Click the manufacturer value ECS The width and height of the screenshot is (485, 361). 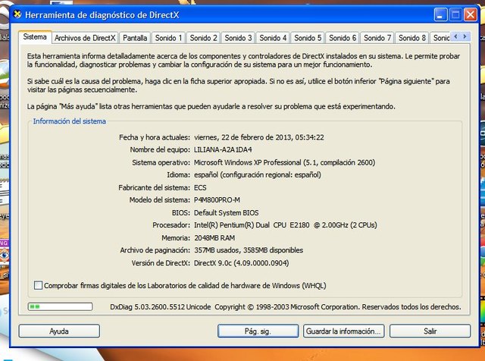coord(200,187)
